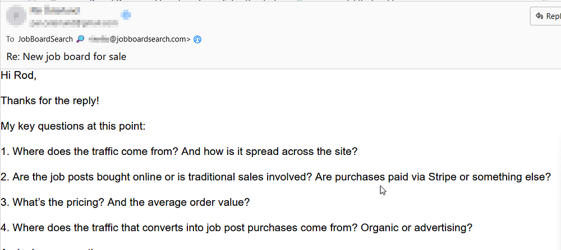The width and height of the screenshot is (561, 250).
Task: Click question 4 about converting traffic
Action: pyautogui.click(x=236, y=228)
